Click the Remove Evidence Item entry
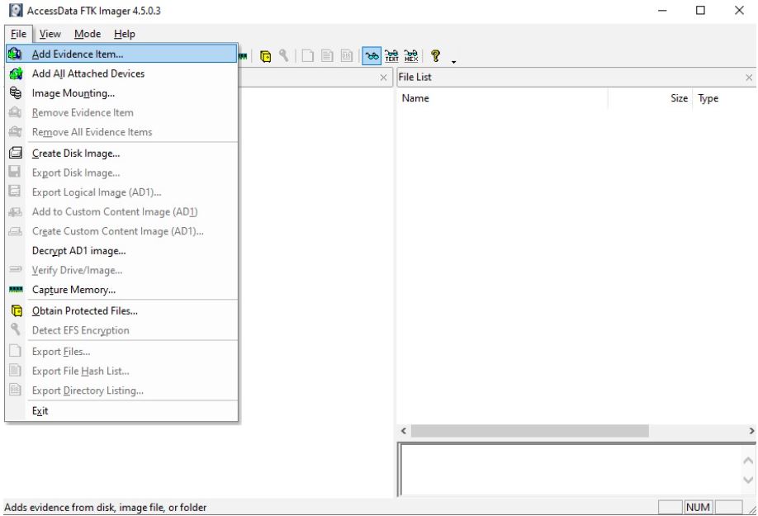 121,112
